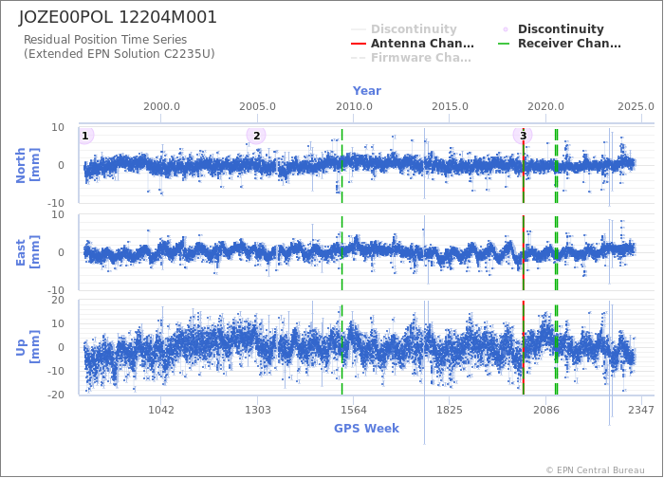Click the 2025.0 year tick label
Viewport: 664px width, 478px height.
point(636,106)
